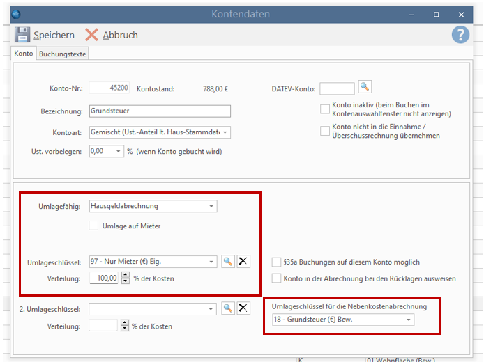Toggle Umlage auf Mieter checkbox

pyautogui.click(x=93, y=225)
